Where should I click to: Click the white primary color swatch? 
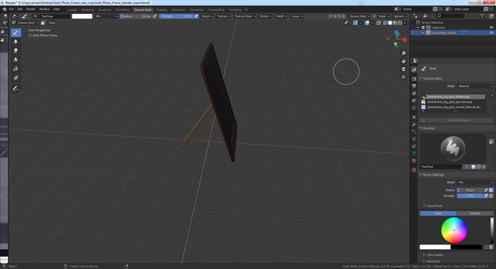click(435, 247)
